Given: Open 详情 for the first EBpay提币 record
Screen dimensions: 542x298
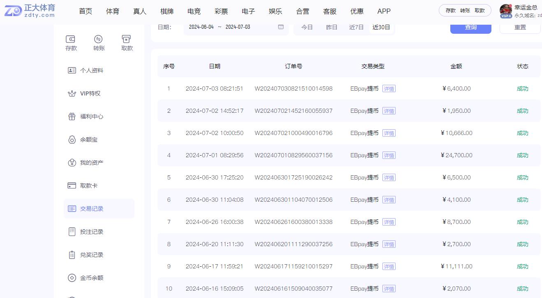Looking at the screenshot, I should (x=389, y=88).
